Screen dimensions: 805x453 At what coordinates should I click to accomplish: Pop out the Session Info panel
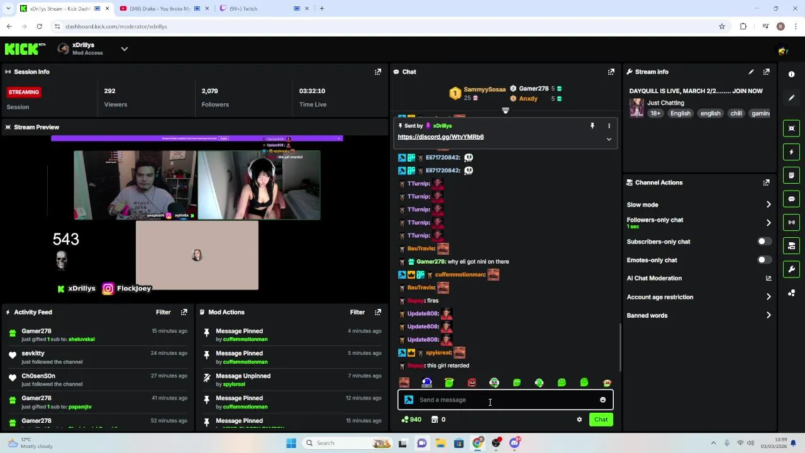[378, 72]
